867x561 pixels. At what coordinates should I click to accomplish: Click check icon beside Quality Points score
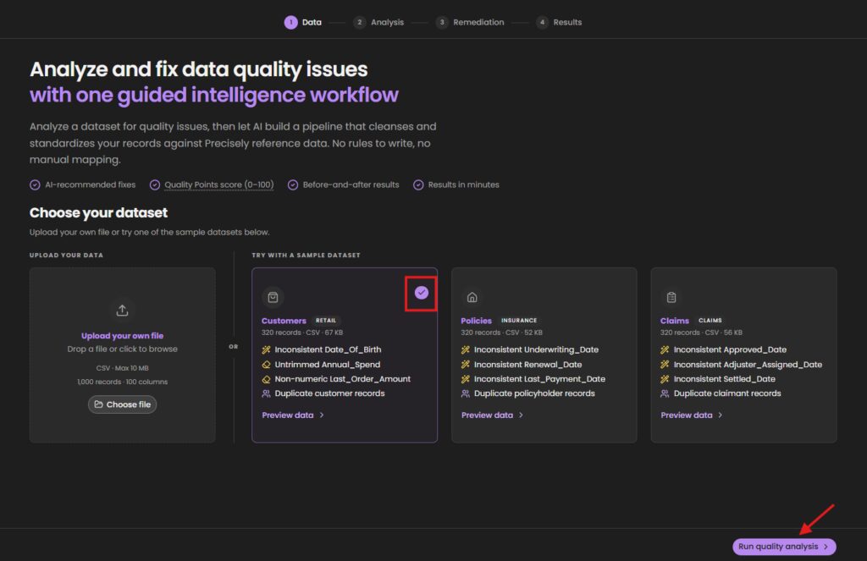(155, 185)
